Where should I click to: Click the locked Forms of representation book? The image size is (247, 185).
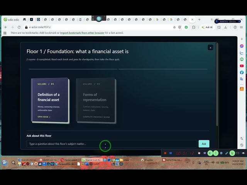pos(96,100)
